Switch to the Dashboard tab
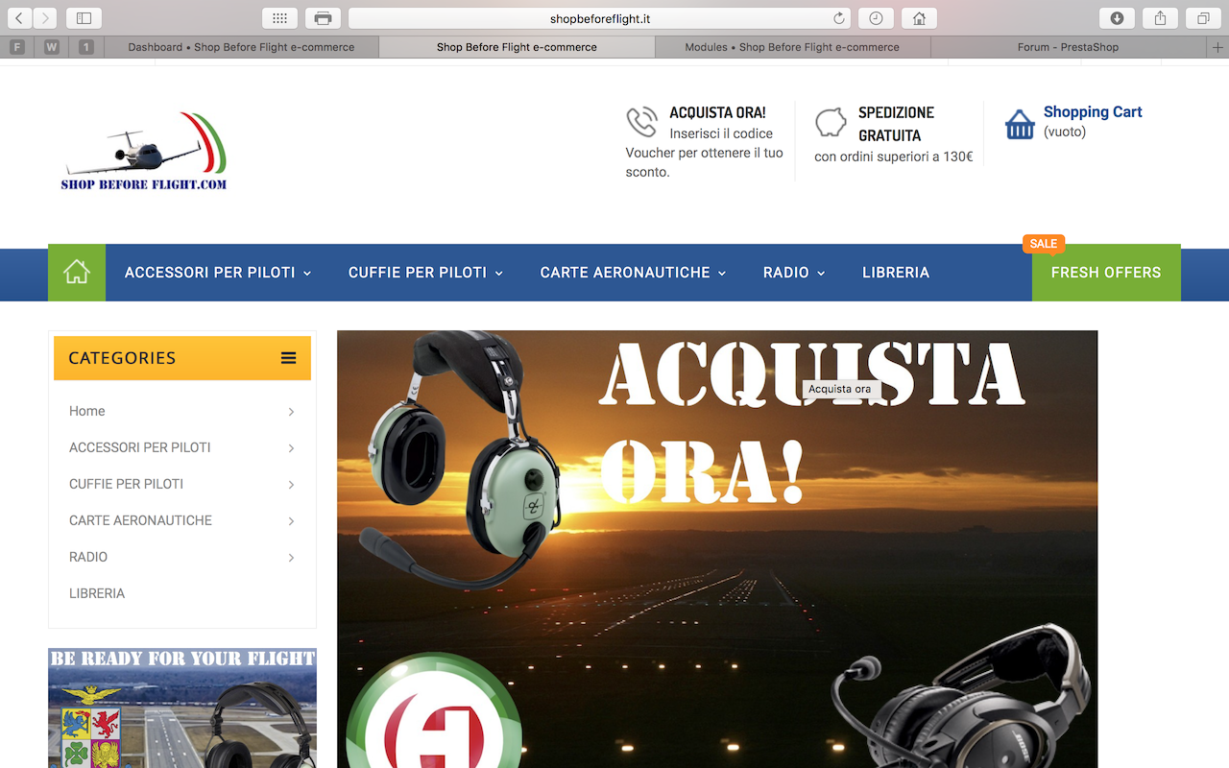1229x768 pixels. point(241,47)
